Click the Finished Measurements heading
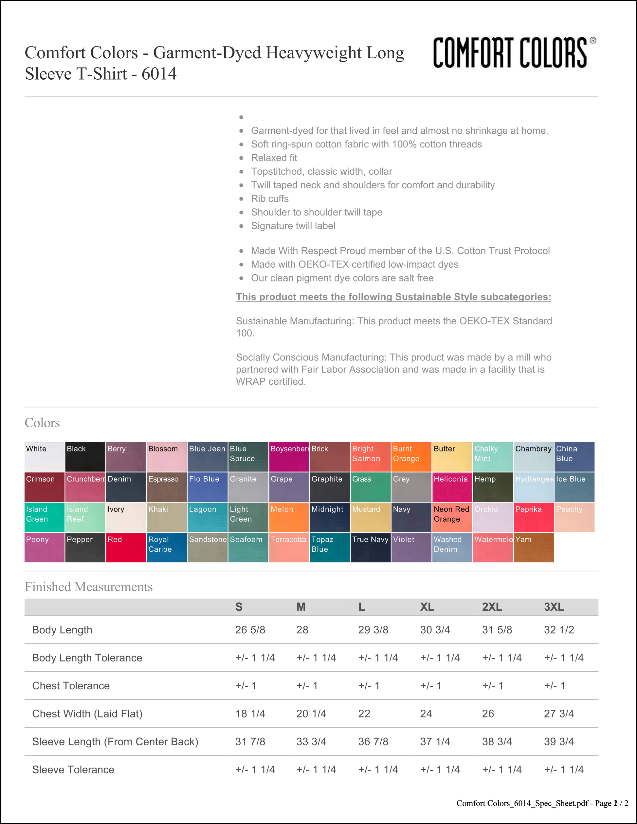The image size is (637, 824). [x=89, y=587]
